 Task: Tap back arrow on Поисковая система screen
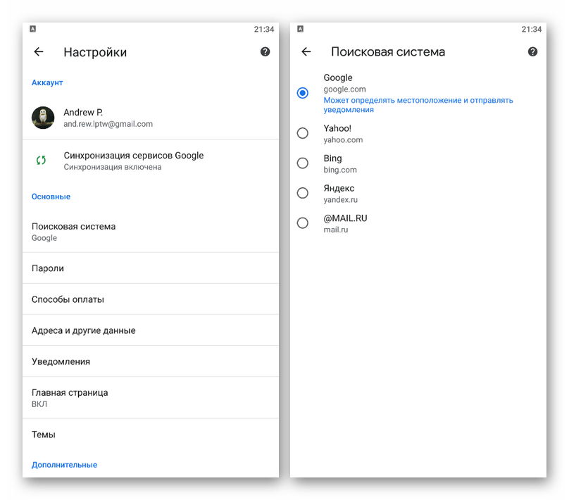click(306, 52)
